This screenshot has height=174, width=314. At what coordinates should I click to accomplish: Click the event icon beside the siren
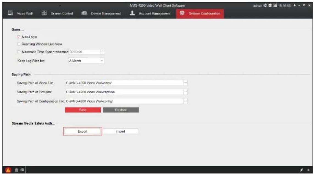[x=22, y=170]
